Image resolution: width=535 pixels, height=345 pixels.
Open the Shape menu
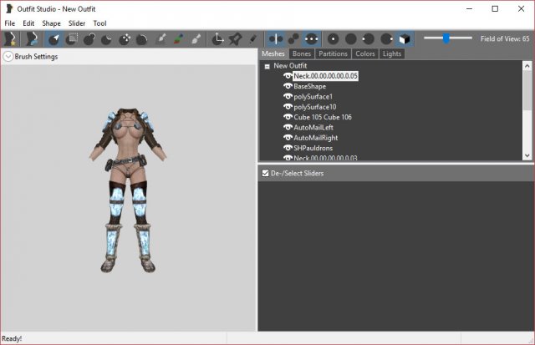(x=51, y=23)
